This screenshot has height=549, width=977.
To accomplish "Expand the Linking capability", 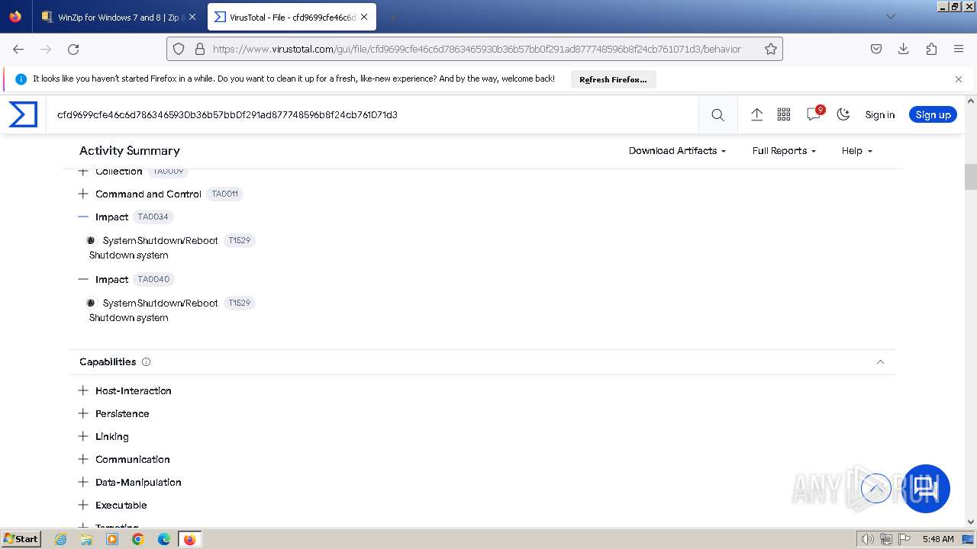I will [x=84, y=436].
